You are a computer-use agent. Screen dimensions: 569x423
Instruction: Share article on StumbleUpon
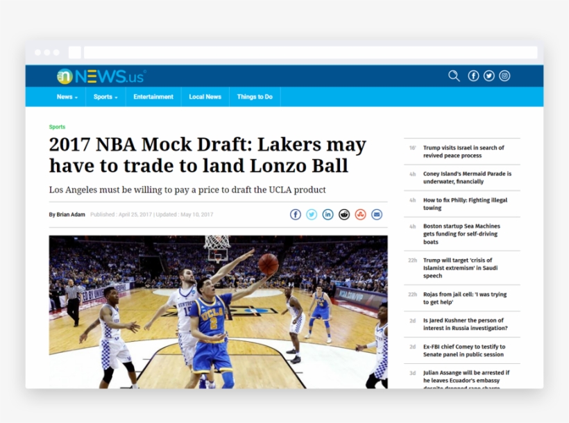click(x=360, y=215)
